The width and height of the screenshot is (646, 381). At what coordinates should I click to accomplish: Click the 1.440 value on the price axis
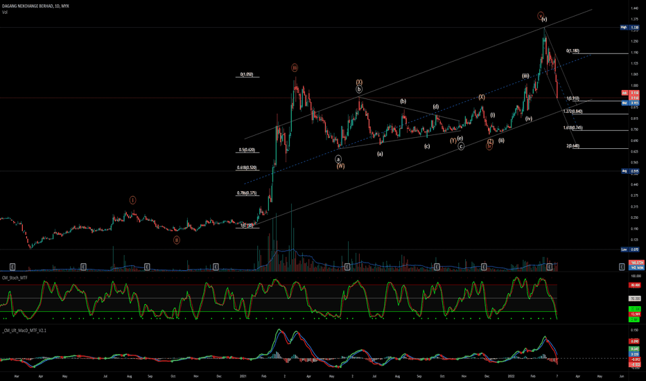634,8
